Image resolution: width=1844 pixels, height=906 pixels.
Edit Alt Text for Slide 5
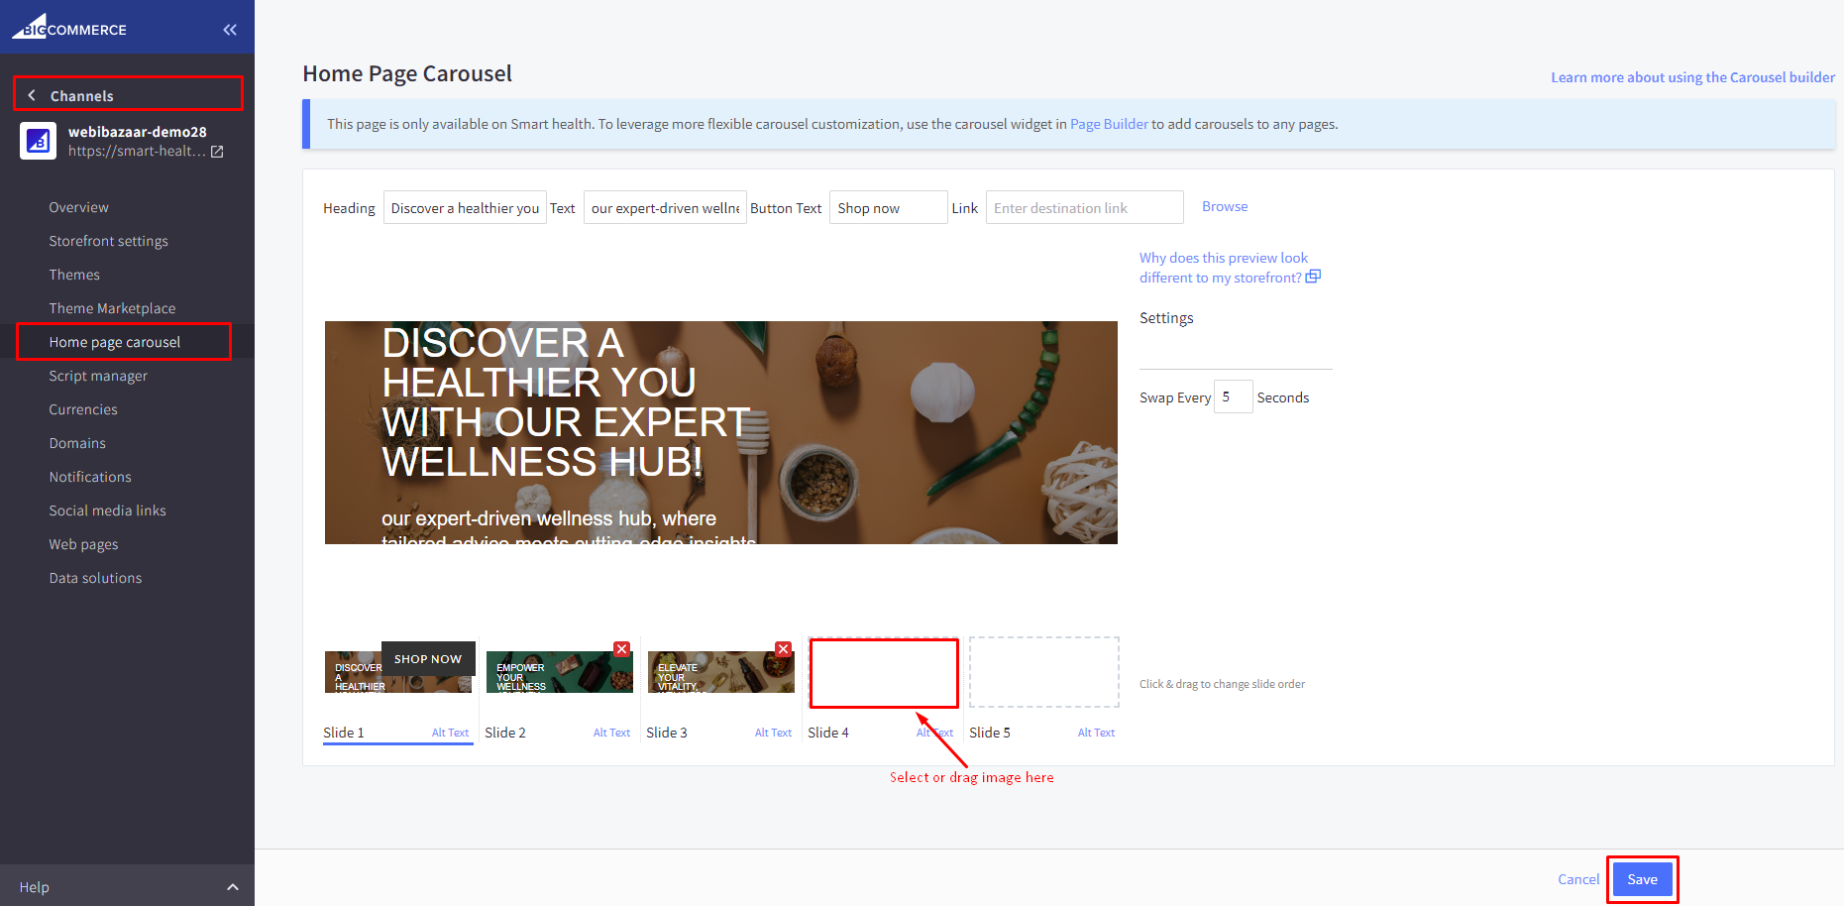(x=1095, y=733)
